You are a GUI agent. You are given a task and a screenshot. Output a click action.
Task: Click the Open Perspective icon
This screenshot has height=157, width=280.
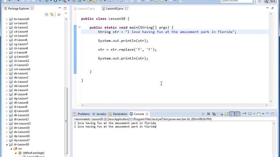click(x=260, y=1)
